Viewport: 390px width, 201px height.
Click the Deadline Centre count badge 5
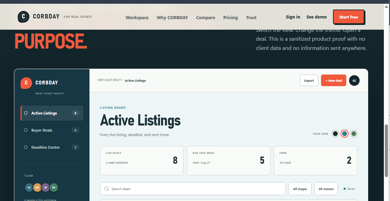75,147
